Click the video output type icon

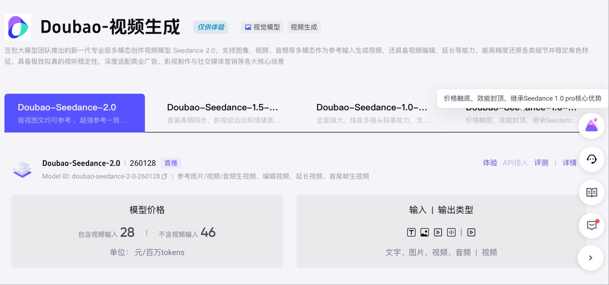[471, 232]
